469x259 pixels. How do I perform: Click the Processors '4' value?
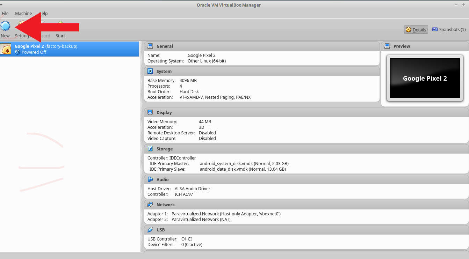click(x=181, y=86)
